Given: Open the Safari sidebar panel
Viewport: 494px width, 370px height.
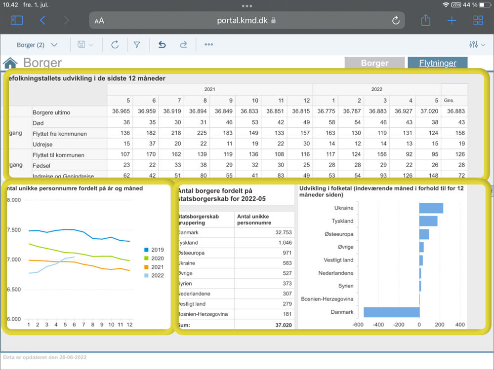Looking at the screenshot, I should point(17,20).
